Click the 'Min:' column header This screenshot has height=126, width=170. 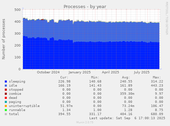pyautogui.click(x=95, y=77)
